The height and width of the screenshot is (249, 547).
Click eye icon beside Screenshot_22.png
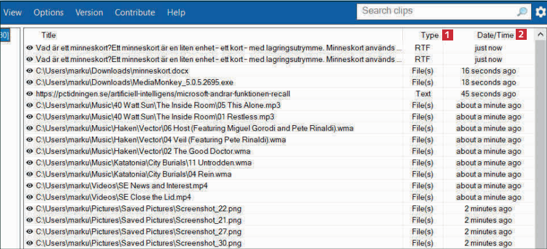pos(29,209)
